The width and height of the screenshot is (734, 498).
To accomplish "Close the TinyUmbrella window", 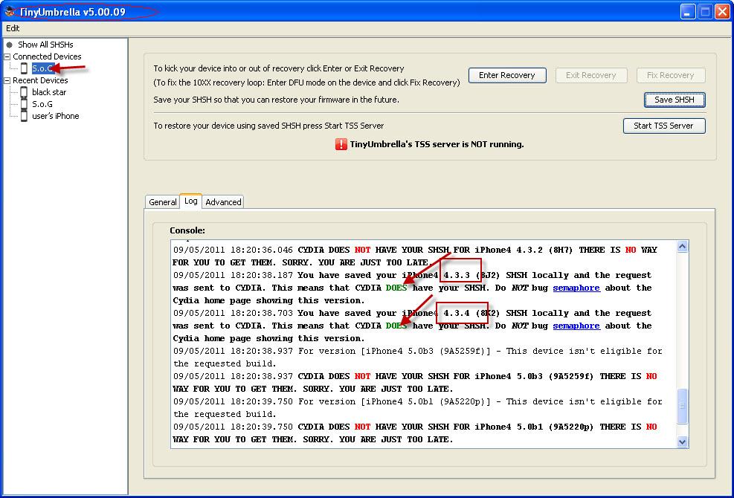I will pos(722,12).
